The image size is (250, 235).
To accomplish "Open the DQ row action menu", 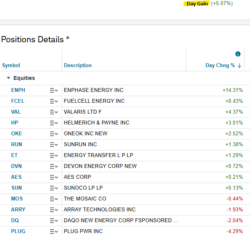I will [54, 221].
